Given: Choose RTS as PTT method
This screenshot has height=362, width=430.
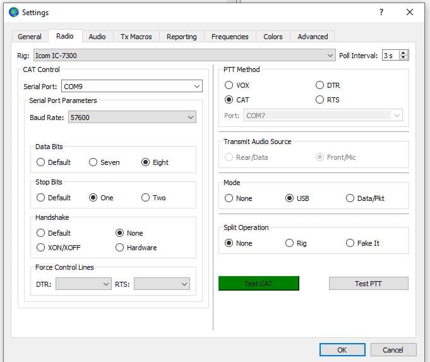Looking at the screenshot, I should point(328,100).
